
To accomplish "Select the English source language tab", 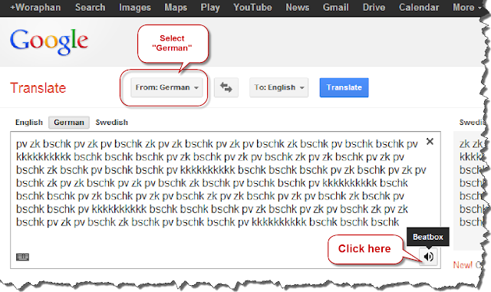I will click(x=29, y=123).
